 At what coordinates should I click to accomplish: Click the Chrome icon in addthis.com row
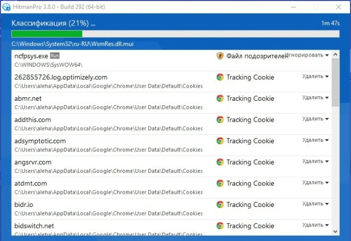tap(220, 119)
